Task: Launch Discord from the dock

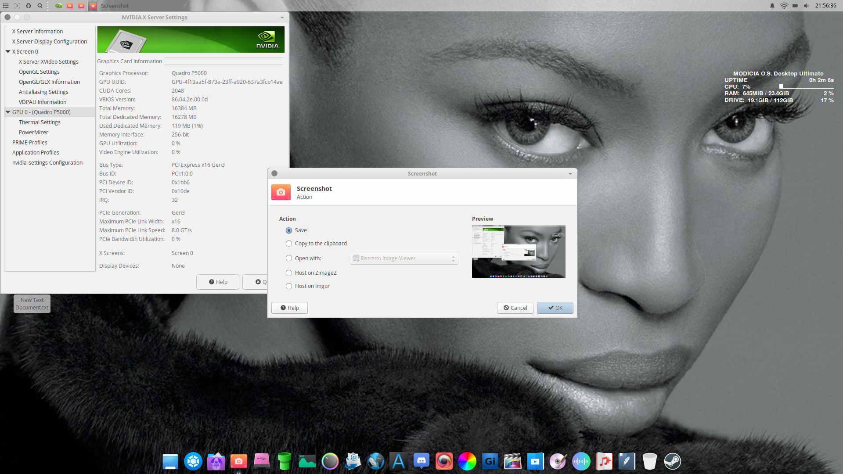Action: tap(421, 461)
